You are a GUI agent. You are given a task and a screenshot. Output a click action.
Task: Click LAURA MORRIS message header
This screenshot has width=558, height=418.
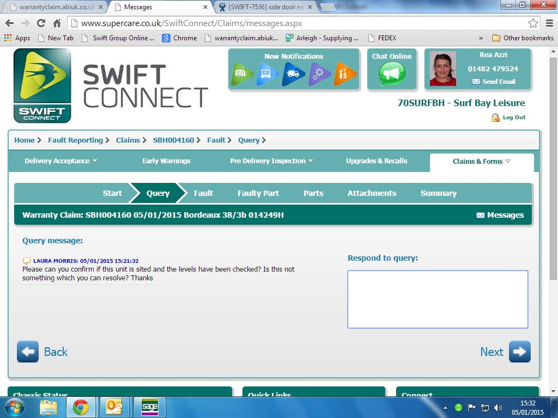pos(86,261)
